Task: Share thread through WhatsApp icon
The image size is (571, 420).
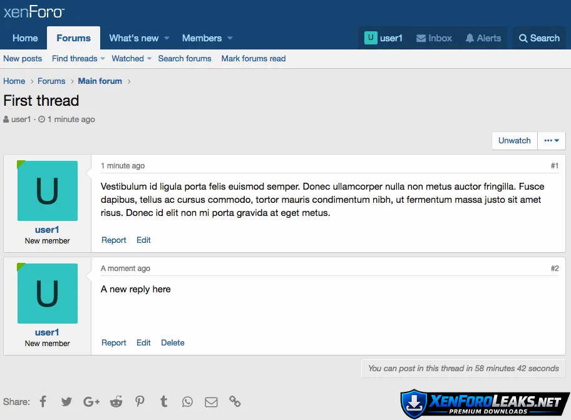Action: pos(187,402)
